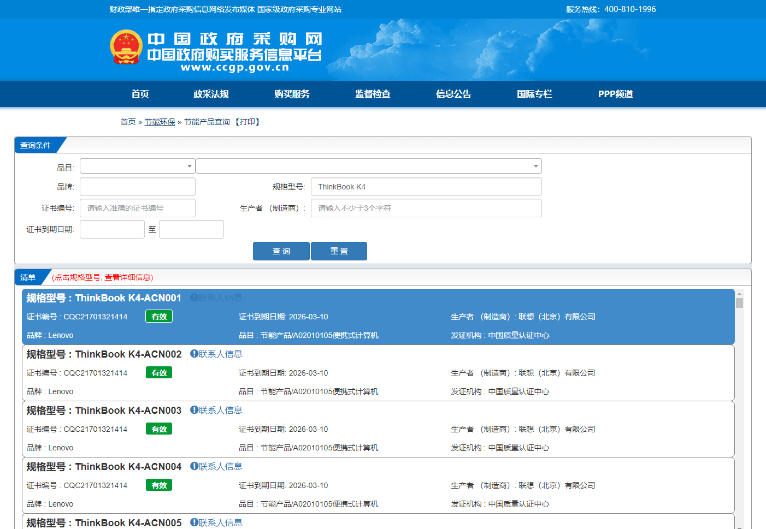766x529 pixels.
Task: Focus the 证书编号 certificate number field
Action: click(138, 208)
